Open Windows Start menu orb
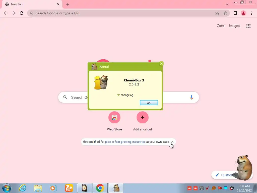This screenshot has width=257, height=193. [x=7, y=188]
